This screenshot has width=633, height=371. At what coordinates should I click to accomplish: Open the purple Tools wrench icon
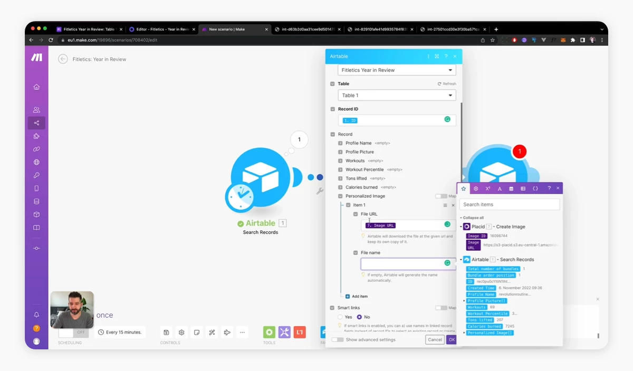284,332
